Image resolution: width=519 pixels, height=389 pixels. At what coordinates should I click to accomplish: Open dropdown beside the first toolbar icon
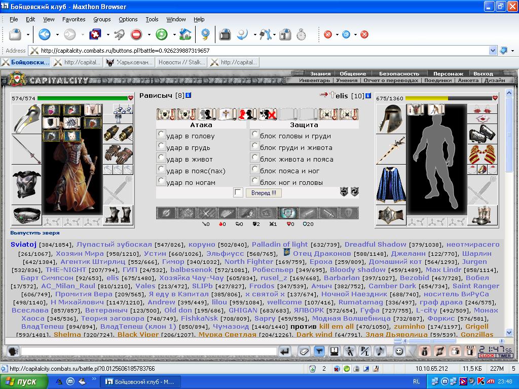[28, 34]
